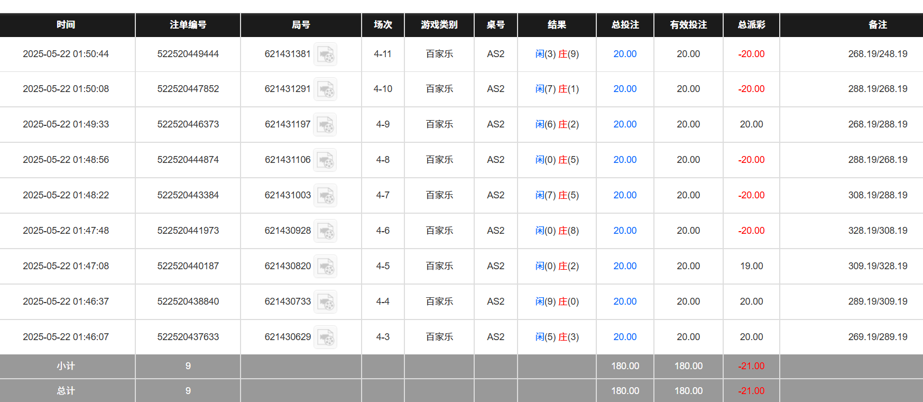Click blue 20.00 total bet in 4-3 row
Image resolution: width=923 pixels, height=402 pixels.
[625, 337]
